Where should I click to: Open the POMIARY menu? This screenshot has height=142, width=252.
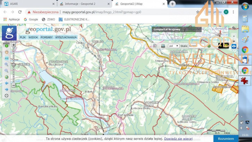[47, 37]
